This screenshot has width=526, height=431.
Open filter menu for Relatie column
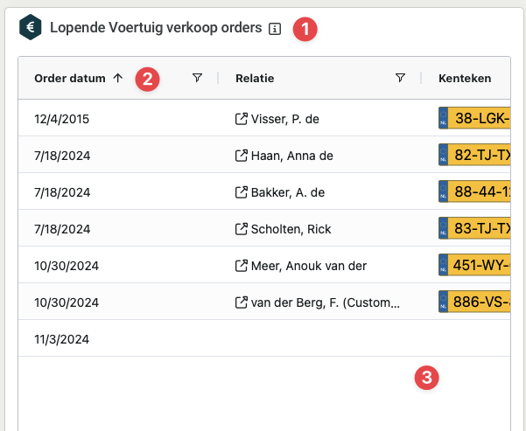pyautogui.click(x=400, y=79)
